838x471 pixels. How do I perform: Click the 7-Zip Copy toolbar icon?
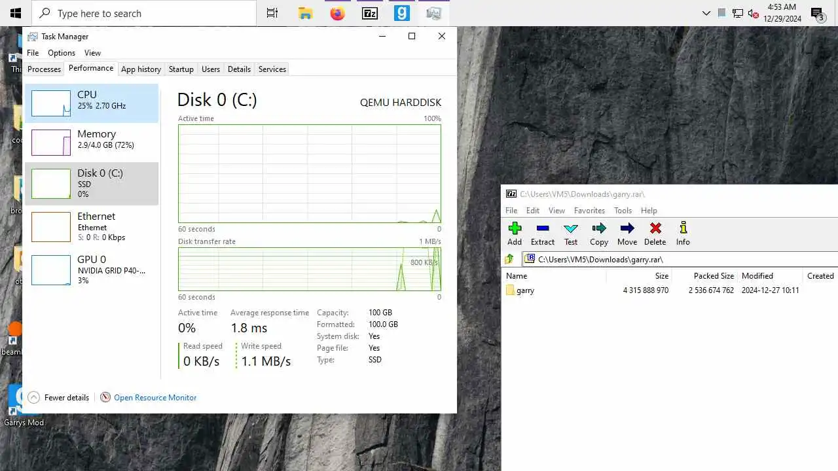[x=599, y=228]
